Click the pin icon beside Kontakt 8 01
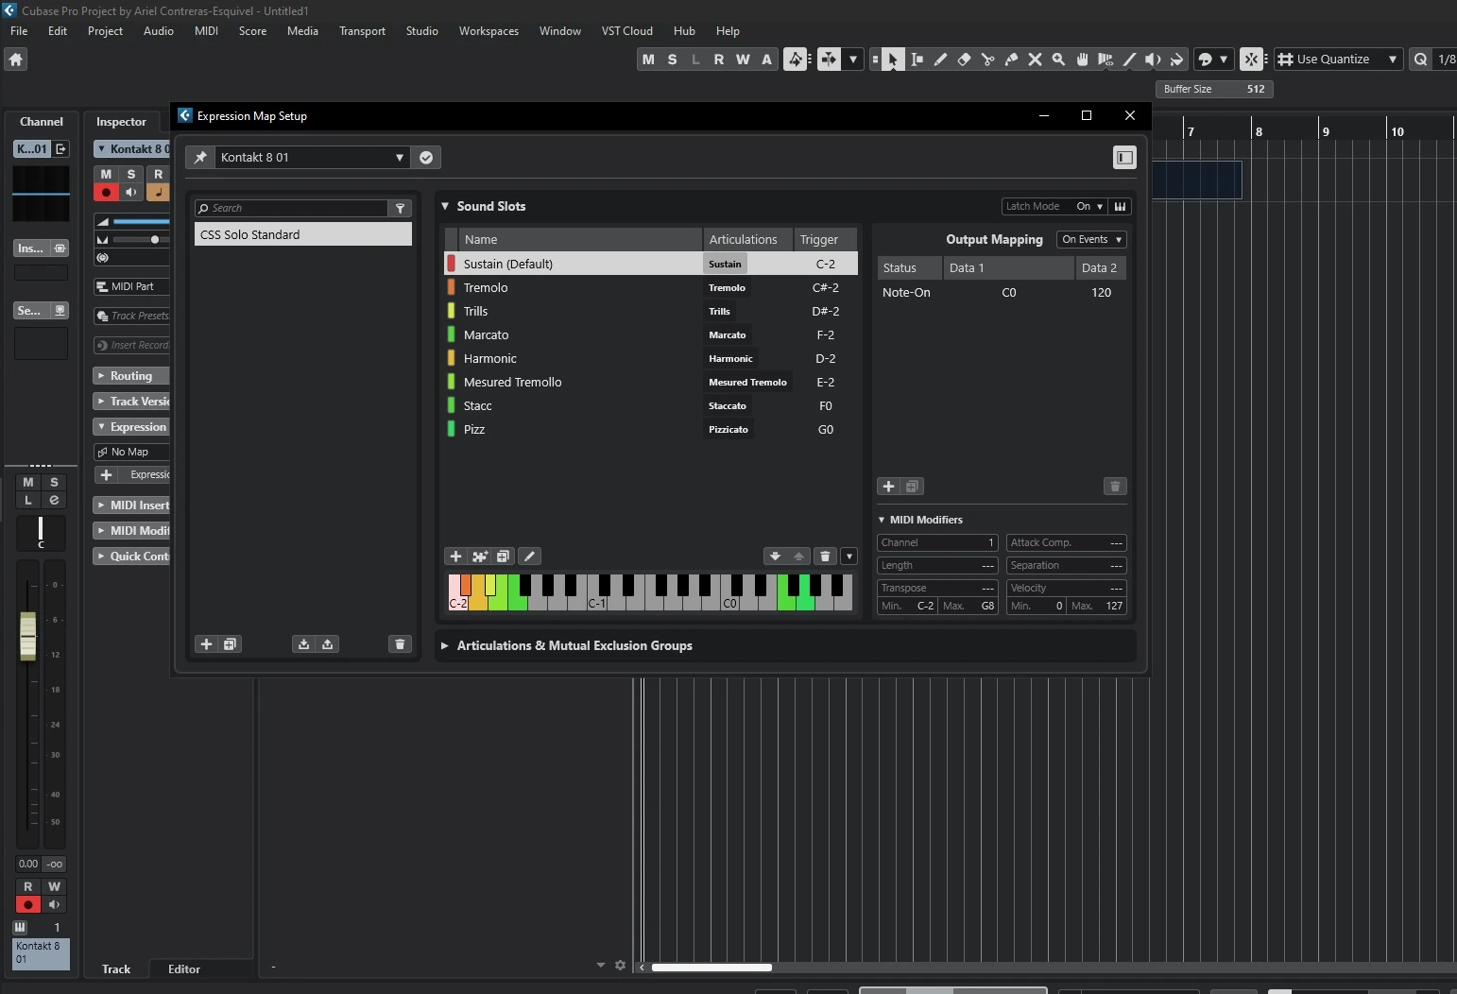Screen dimensions: 1457x994 tap(200, 158)
